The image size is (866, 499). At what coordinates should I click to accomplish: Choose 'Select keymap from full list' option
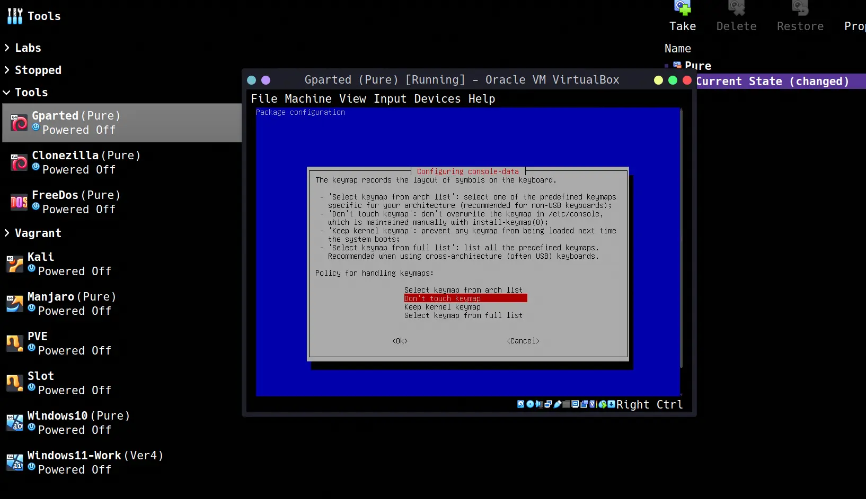pyautogui.click(x=463, y=315)
